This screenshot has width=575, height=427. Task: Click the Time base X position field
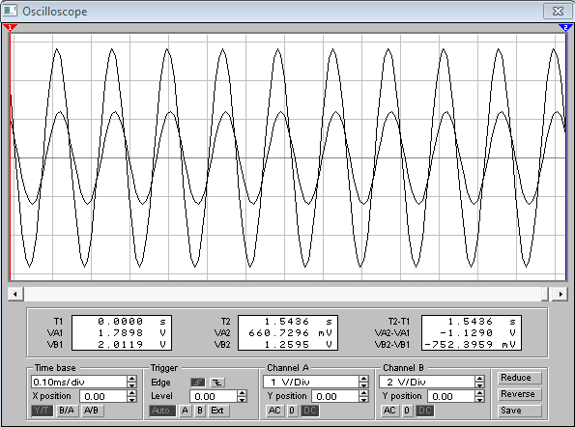click(103, 396)
